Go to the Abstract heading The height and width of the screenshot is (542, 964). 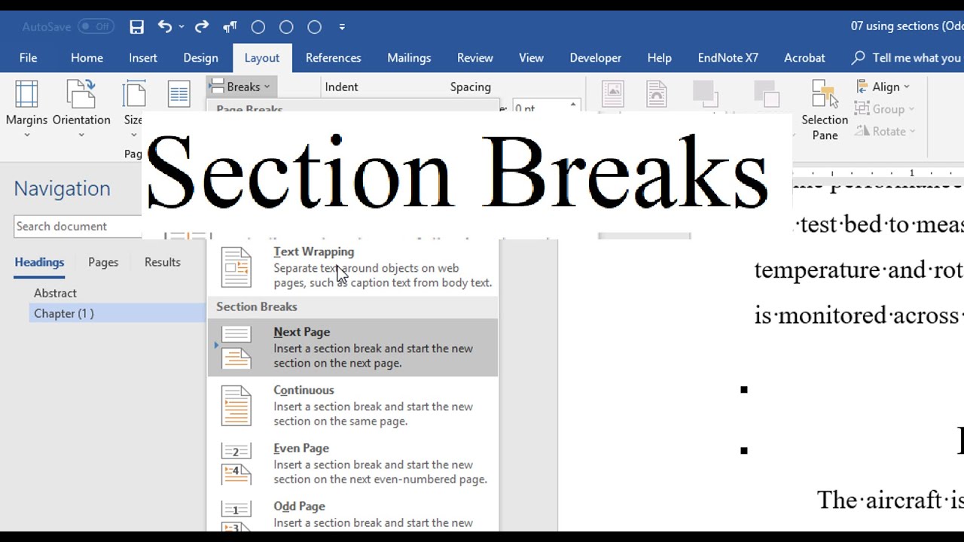click(55, 293)
